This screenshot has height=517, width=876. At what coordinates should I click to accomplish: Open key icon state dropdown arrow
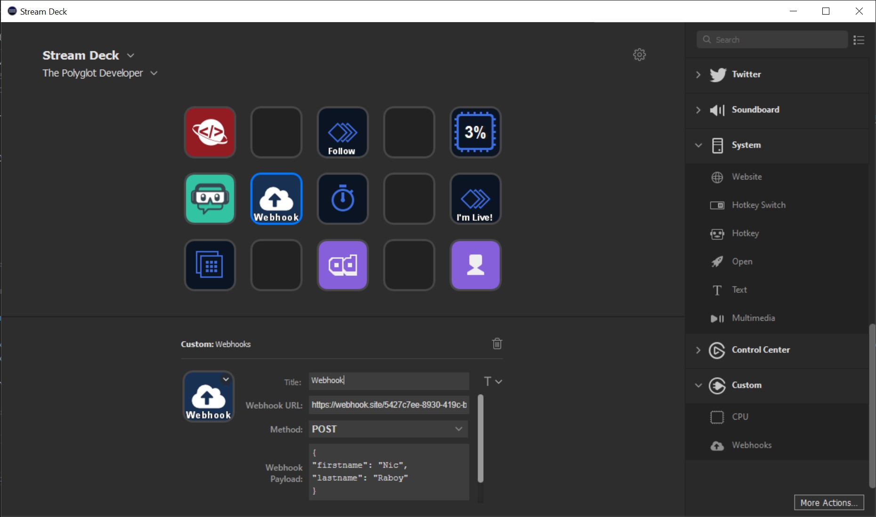226,379
